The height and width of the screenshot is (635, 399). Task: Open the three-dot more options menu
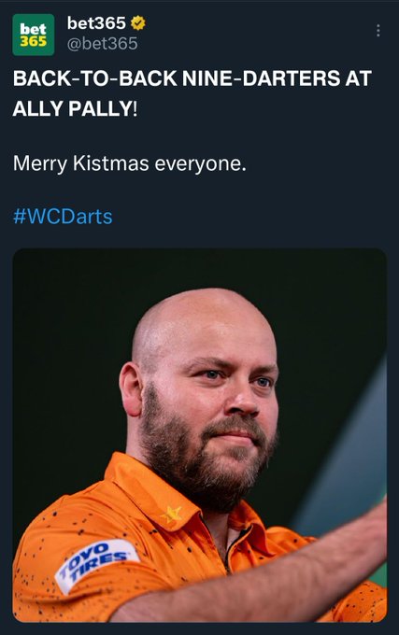pos(378,31)
